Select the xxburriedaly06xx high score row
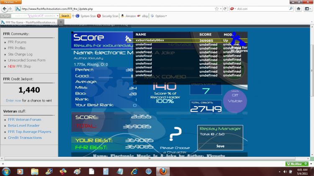The height and width of the screenshot is (176, 314). pyautogui.click(x=187, y=41)
